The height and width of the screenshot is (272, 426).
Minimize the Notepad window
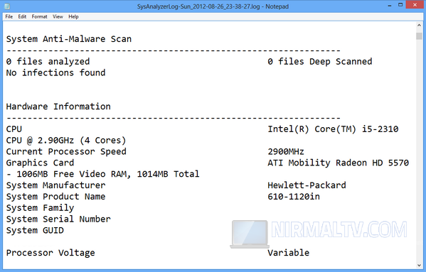pos(390,5)
